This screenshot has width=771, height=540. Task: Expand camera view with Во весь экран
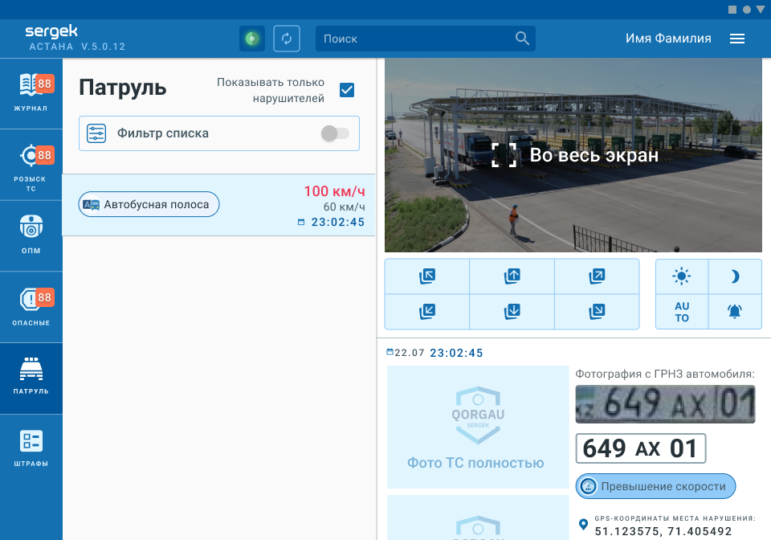pos(573,155)
